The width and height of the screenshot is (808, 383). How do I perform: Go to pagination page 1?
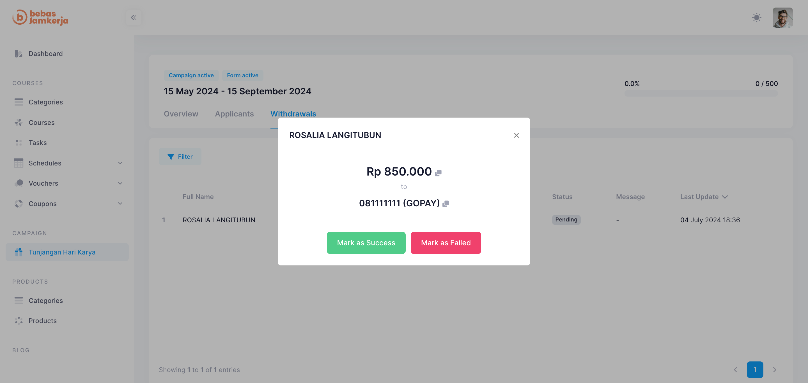point(755,370)
